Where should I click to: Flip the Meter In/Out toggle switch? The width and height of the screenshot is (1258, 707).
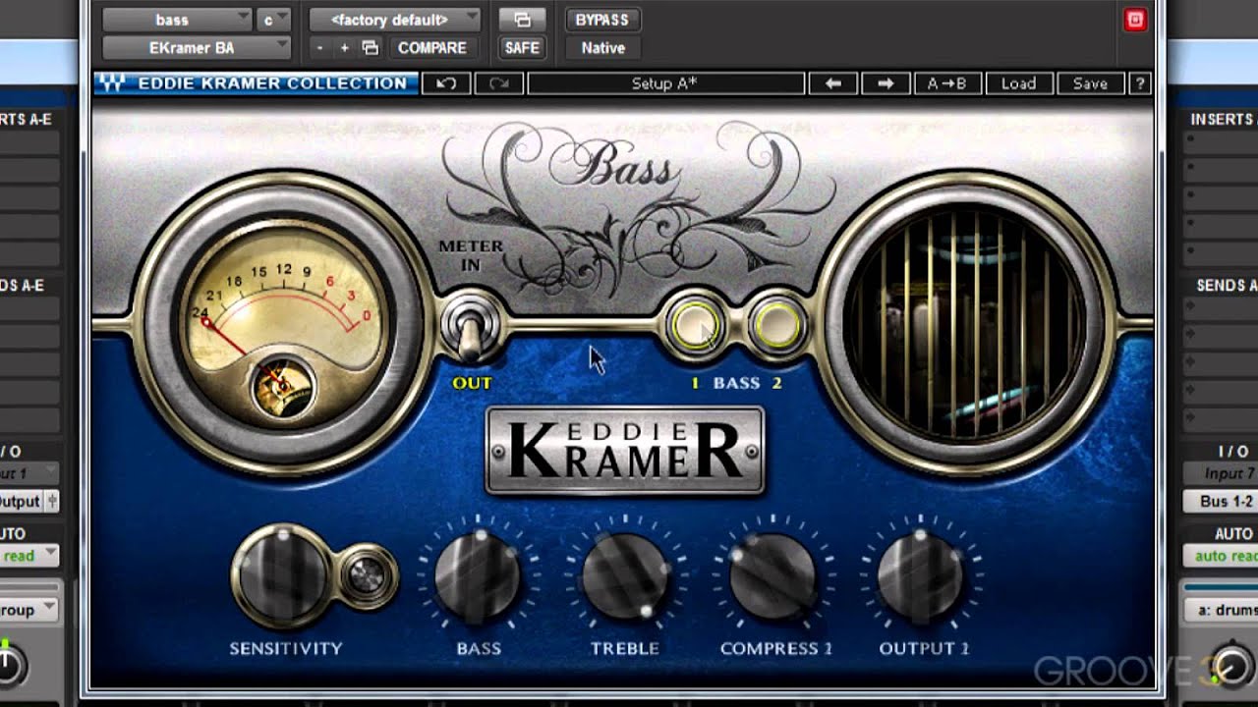point(471,329)
